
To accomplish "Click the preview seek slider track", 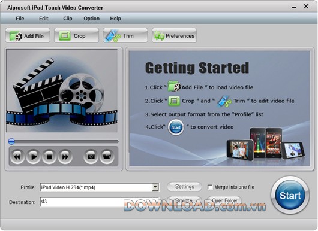I will coord(63,141).
